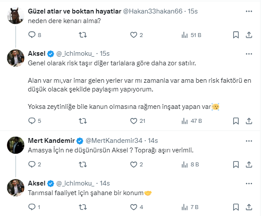Bookmark Aksel's "Tarımsal faaliyet" tweet
Image resolution: width=261 pixels, height=216 pixels.
236,207
